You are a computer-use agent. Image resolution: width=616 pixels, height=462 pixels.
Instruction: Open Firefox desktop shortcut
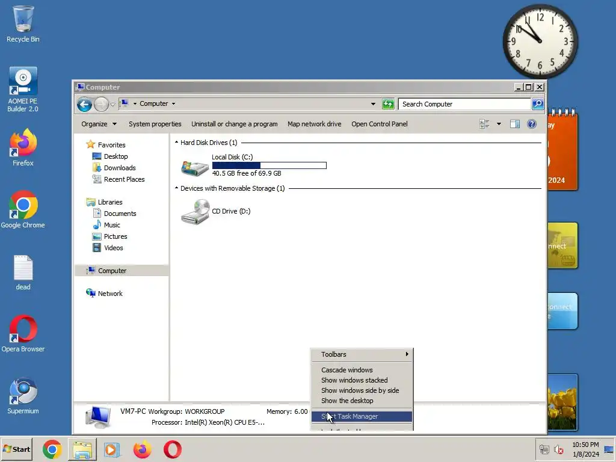pos(23,147)
